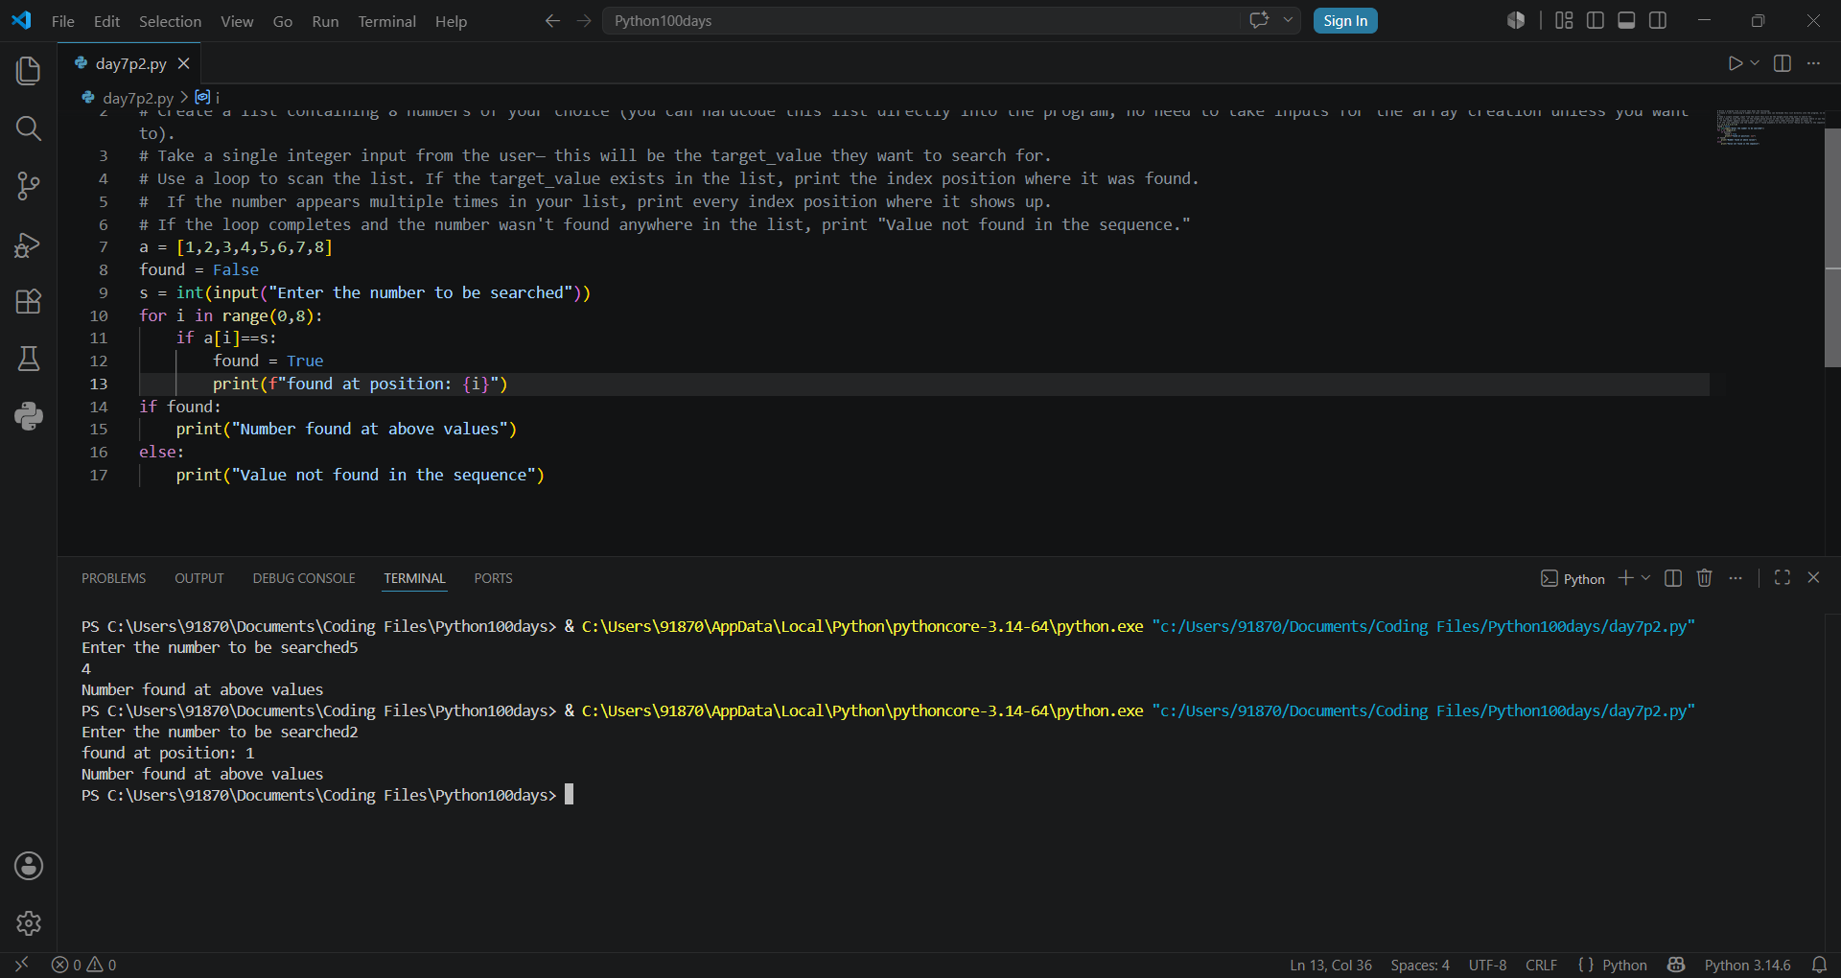Click the Sign In button

pos(1345,21)
